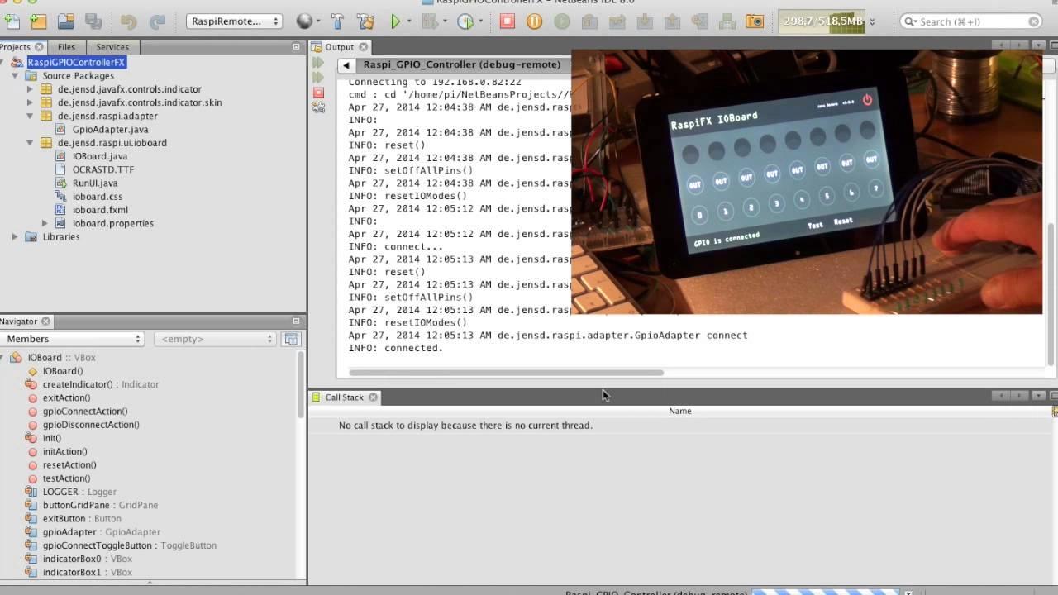Open the Members dropdown in the Navigator

[x=73, y=339]
